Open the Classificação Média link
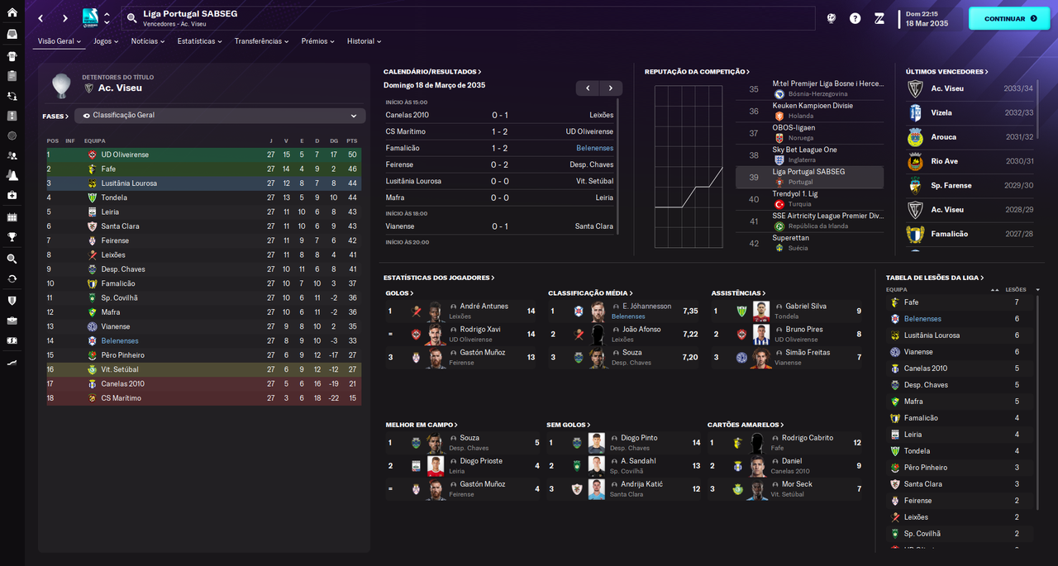Viewport: 1058px width, 566px height. coord(590,293)
